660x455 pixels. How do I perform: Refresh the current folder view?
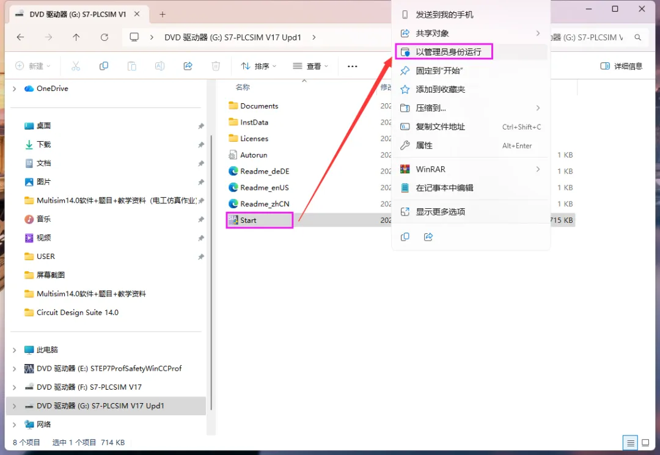click(105, 37)
